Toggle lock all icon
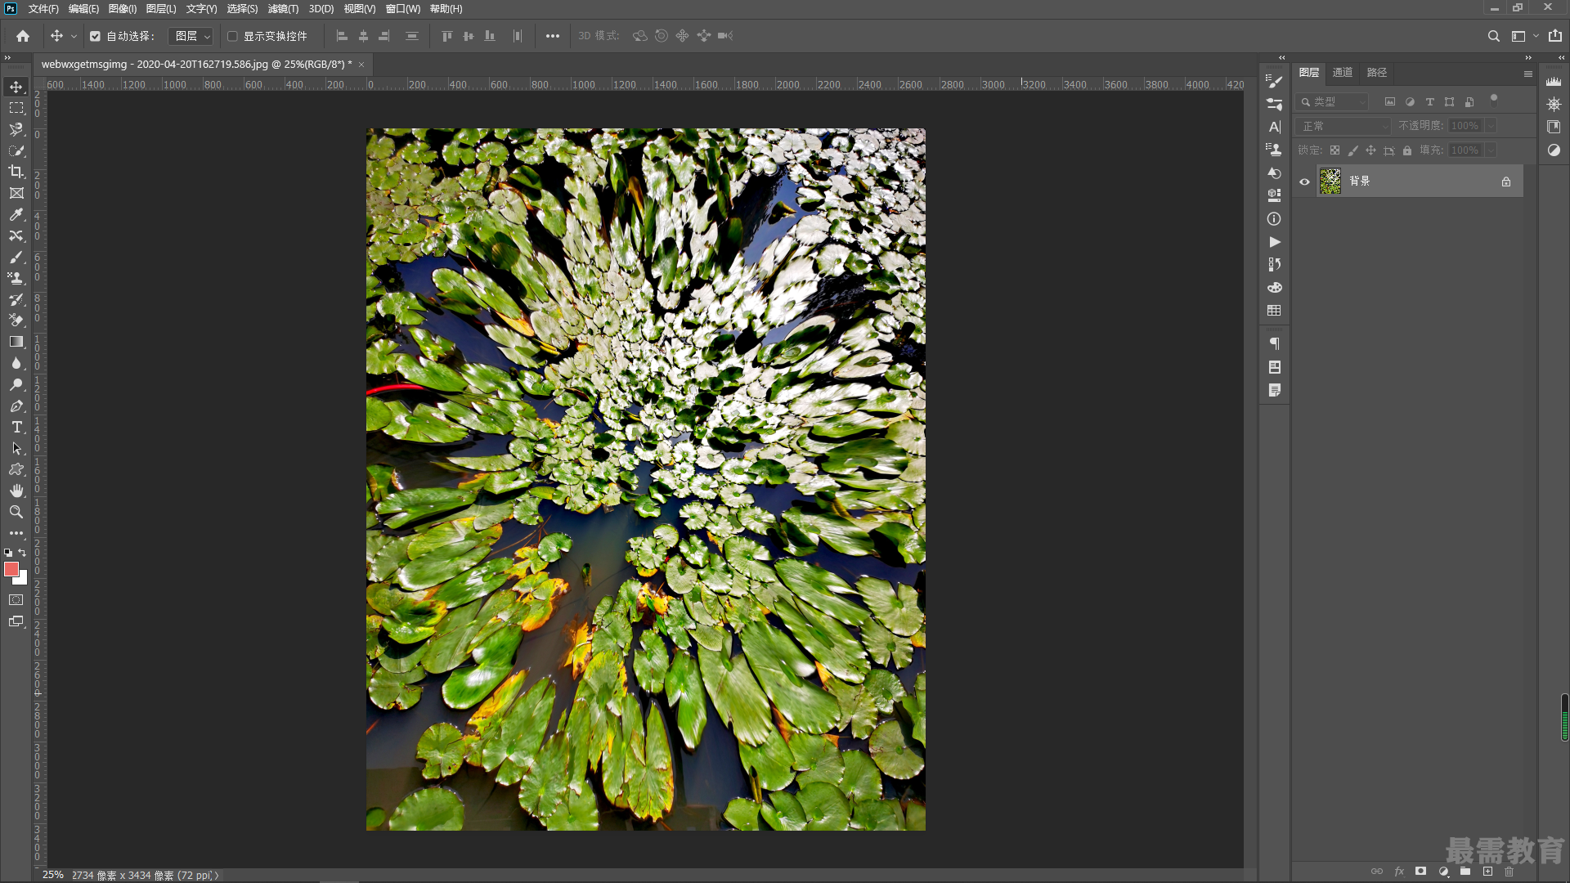1570x883 pixels. coord(1407,150)
